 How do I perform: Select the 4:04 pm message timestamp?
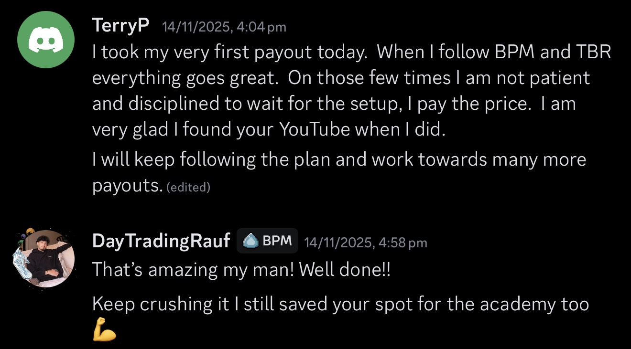tap(224, 27)
